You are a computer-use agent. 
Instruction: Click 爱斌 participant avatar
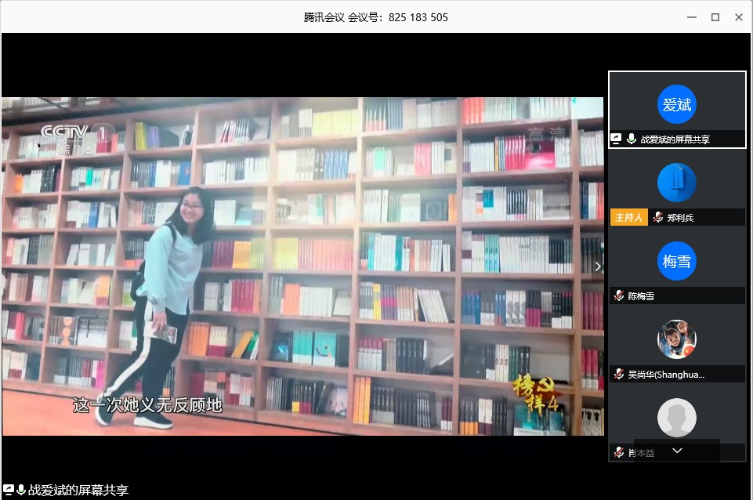[x=677, y=105]
